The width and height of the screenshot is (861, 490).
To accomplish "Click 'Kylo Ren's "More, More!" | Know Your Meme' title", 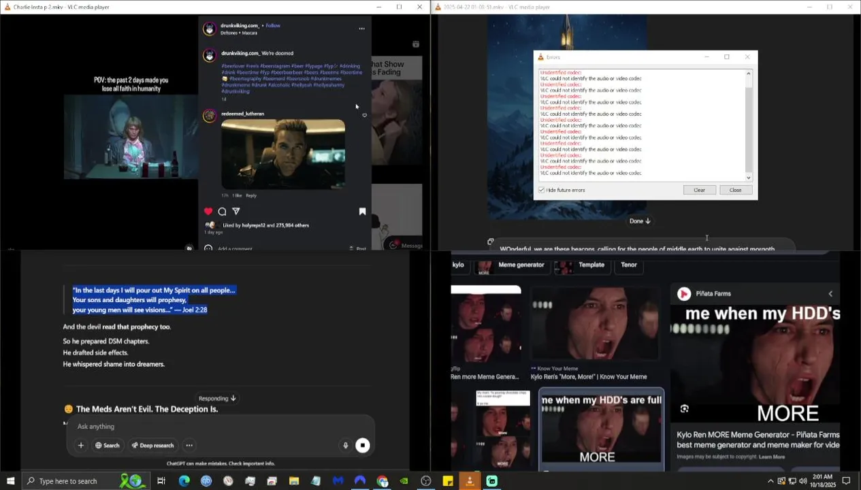I will click(588, 376).
